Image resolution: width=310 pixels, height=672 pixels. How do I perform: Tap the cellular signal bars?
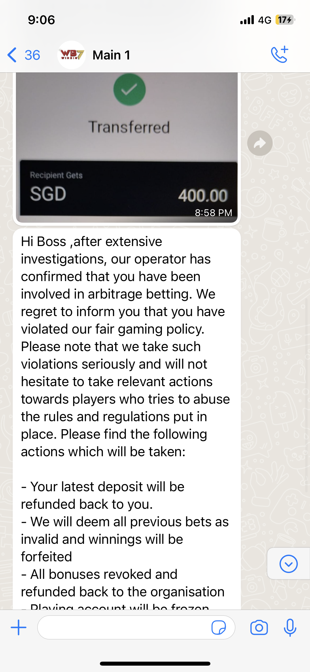[247, 20]
